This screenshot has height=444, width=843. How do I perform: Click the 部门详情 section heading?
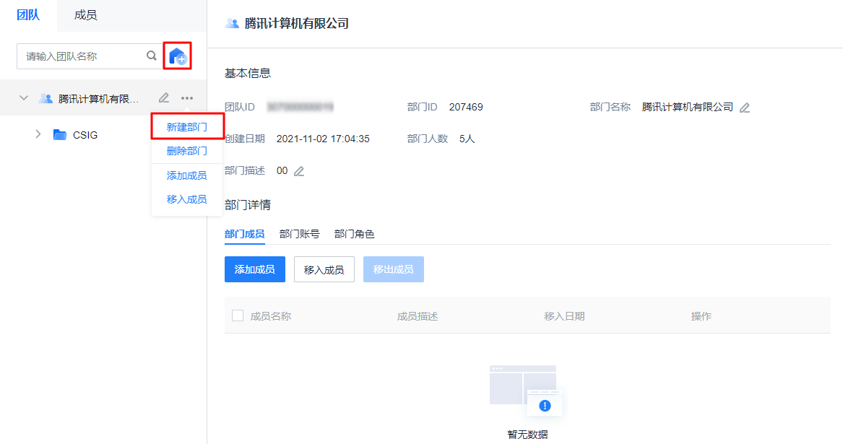click(x=248, y=205)
